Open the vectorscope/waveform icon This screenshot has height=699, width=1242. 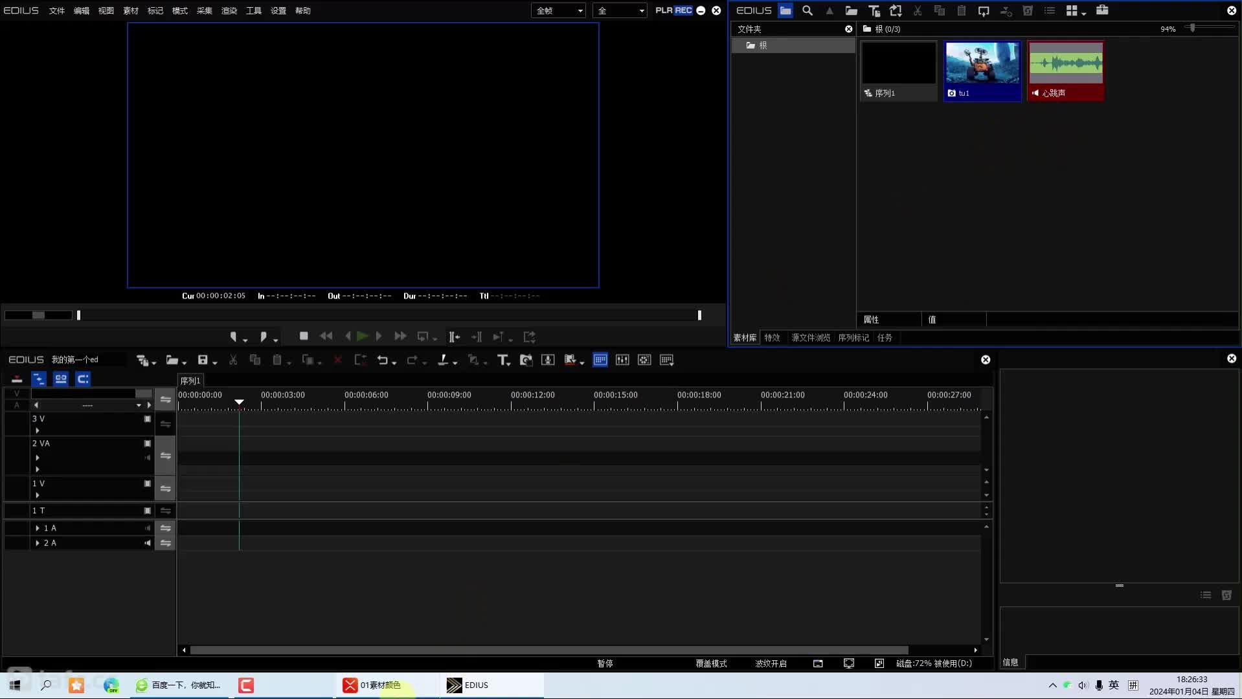644,360
